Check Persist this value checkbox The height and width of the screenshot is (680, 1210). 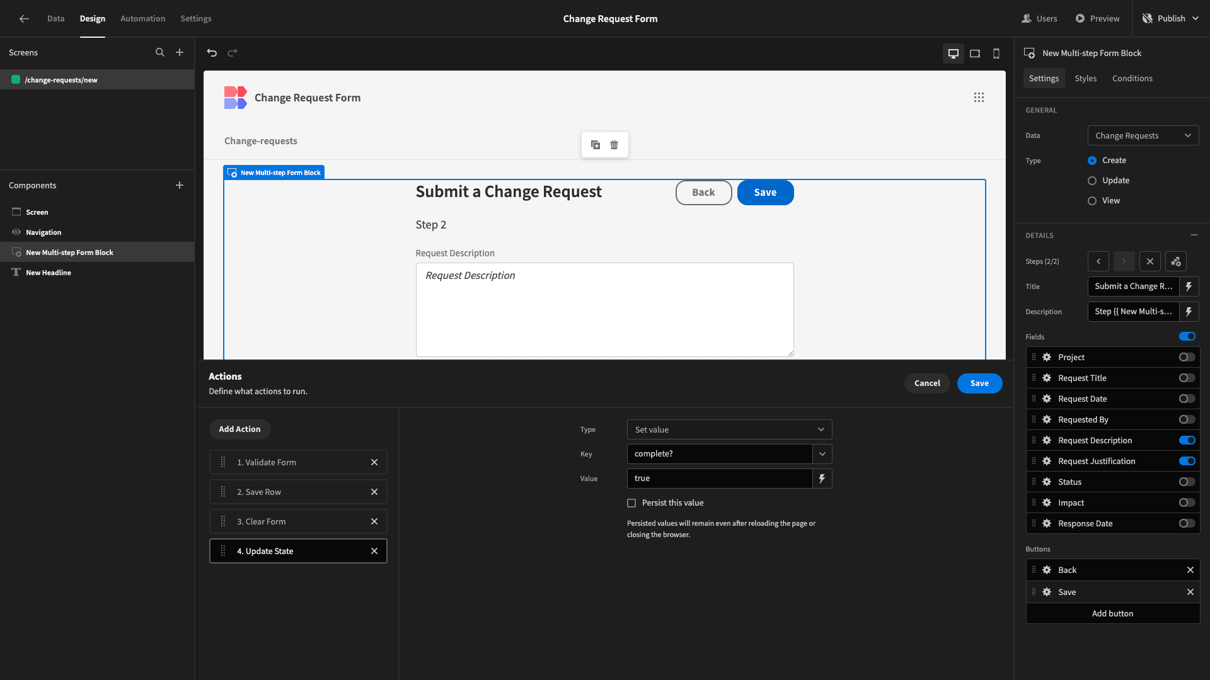coord(631,503)
